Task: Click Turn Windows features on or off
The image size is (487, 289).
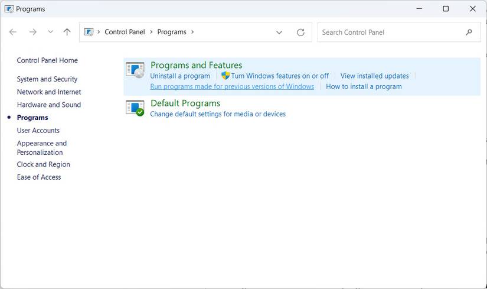Action: 280,76
